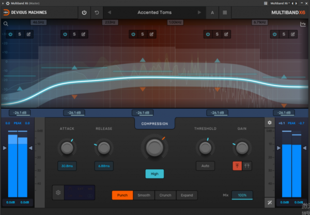This screenshot has width=310, height=215.
Task: Click the teal up triangle of third band
Action: (143, 60)
